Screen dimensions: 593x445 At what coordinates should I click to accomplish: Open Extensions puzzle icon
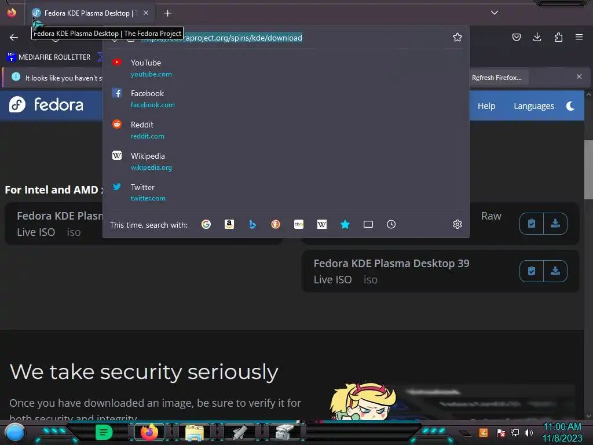coord(558,37)
